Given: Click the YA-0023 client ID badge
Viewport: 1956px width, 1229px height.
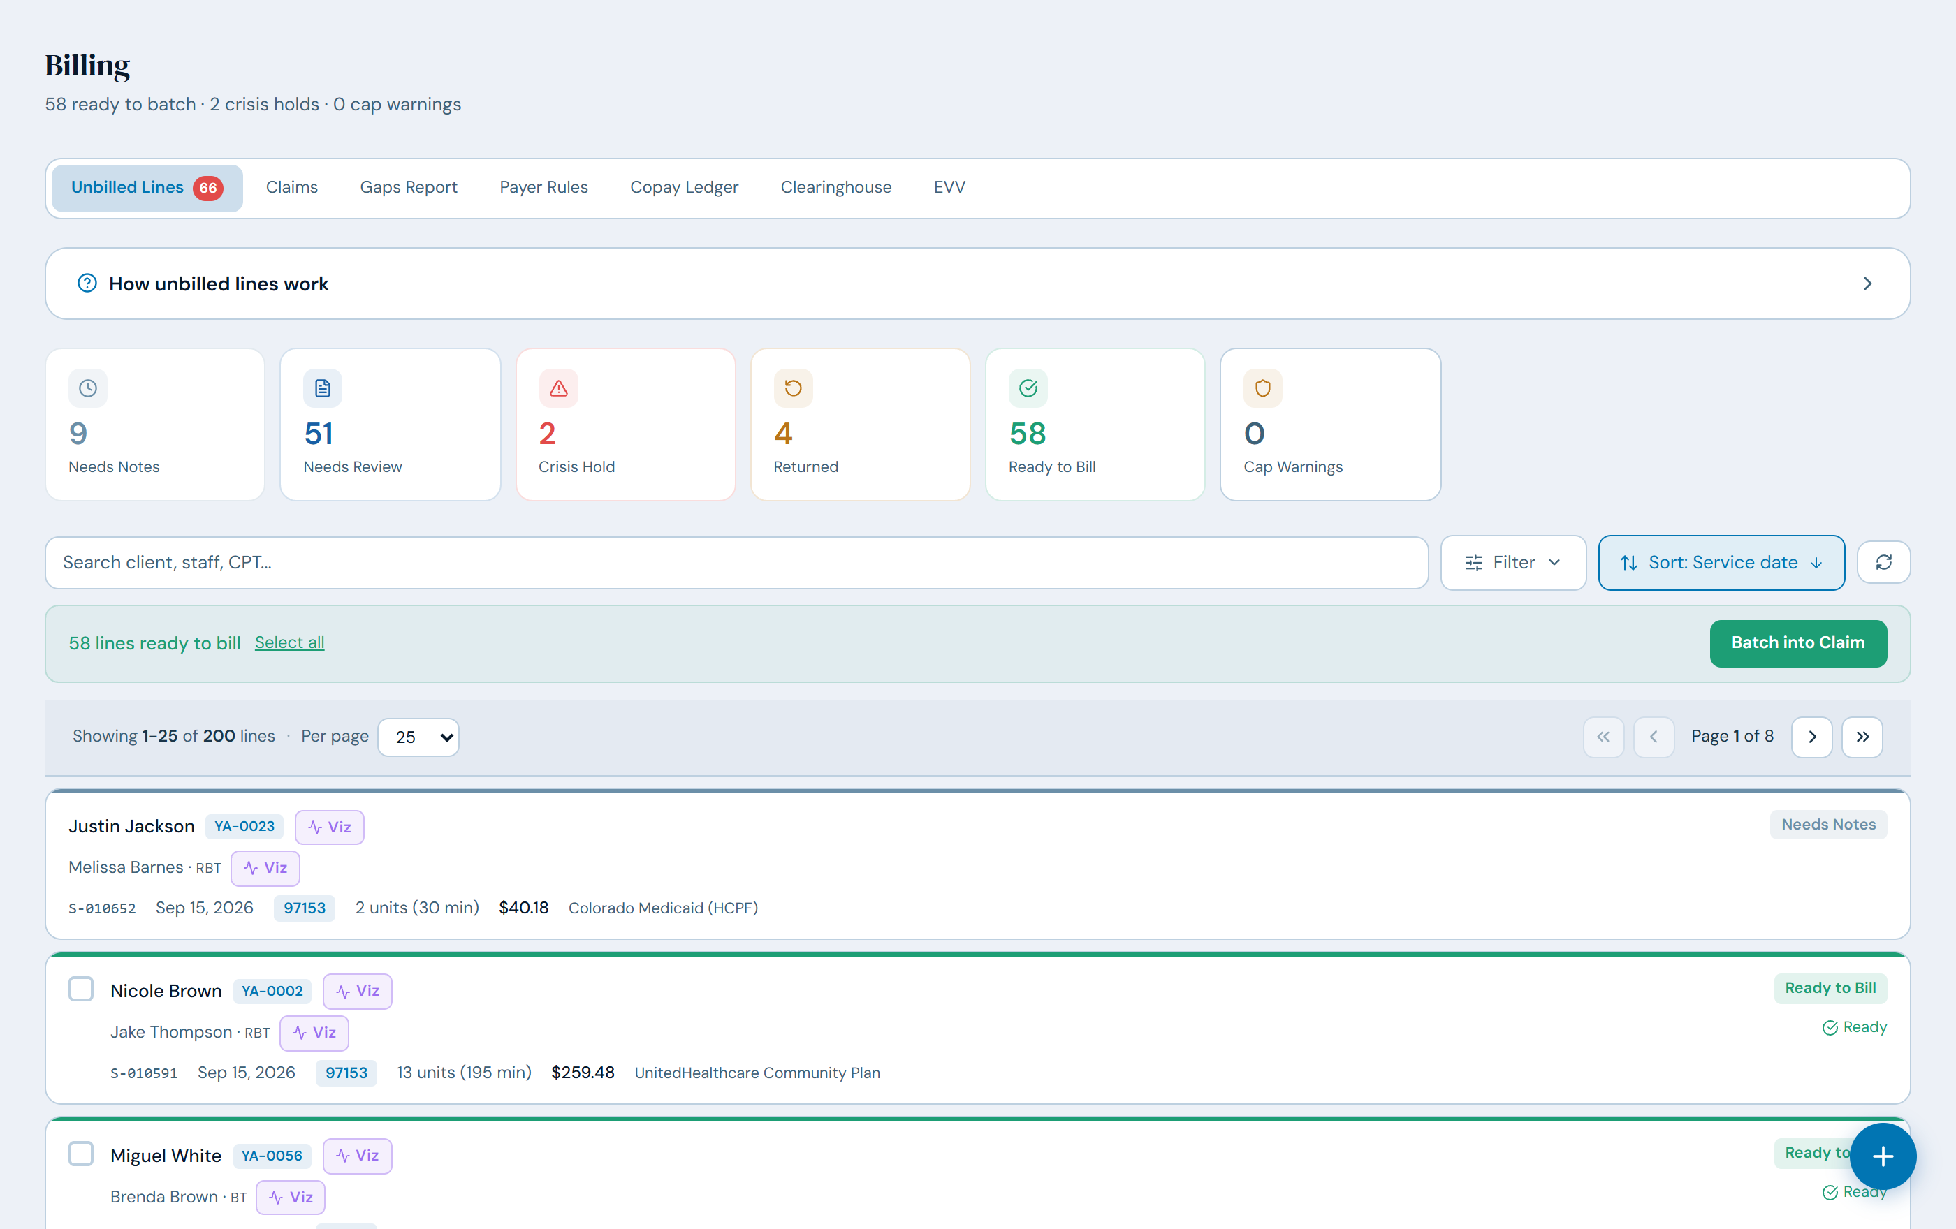Looking at the screenshot, I should (244, 826).
